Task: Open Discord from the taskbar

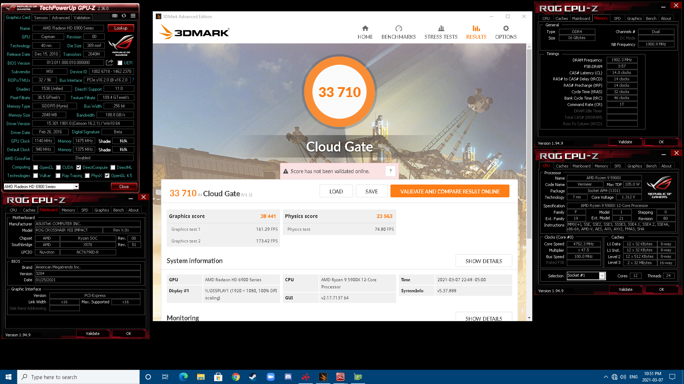Action: tap(288, 377)
